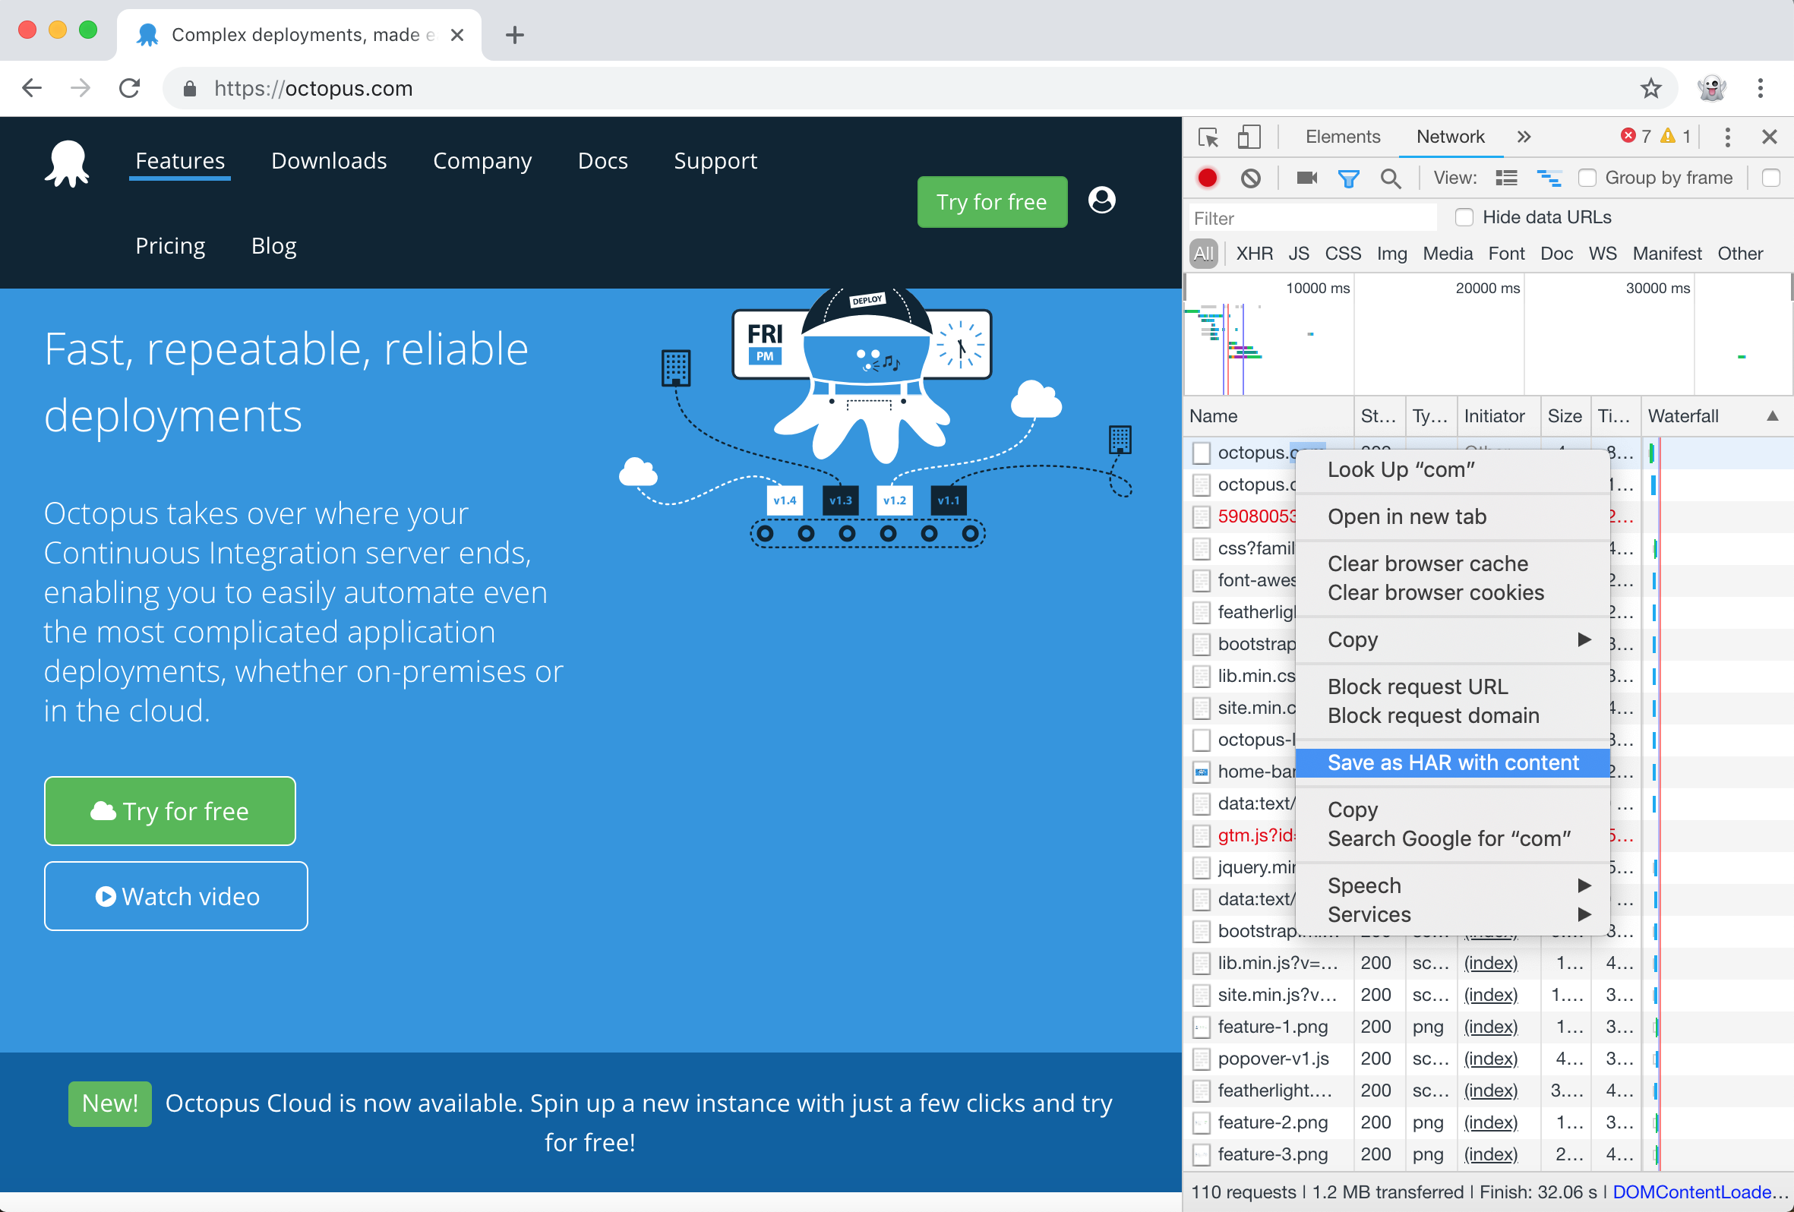The height and width of the screenshot is (1212, 1794).
Task: Choose Save as HAR with content
Action: pyautogui.click(x=1453, y=762)
